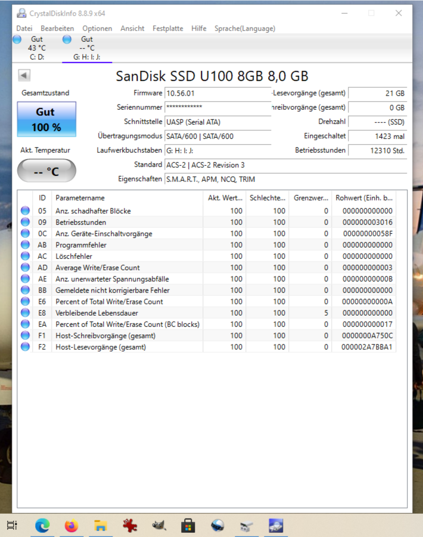Click status circle for Programmfehler row
The width and height of the screenshot is (423, 537).
coord(25,245)
